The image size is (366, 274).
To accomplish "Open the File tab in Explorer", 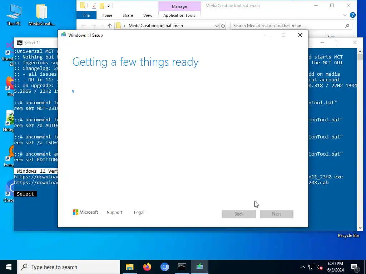I will tap(86, 15).
